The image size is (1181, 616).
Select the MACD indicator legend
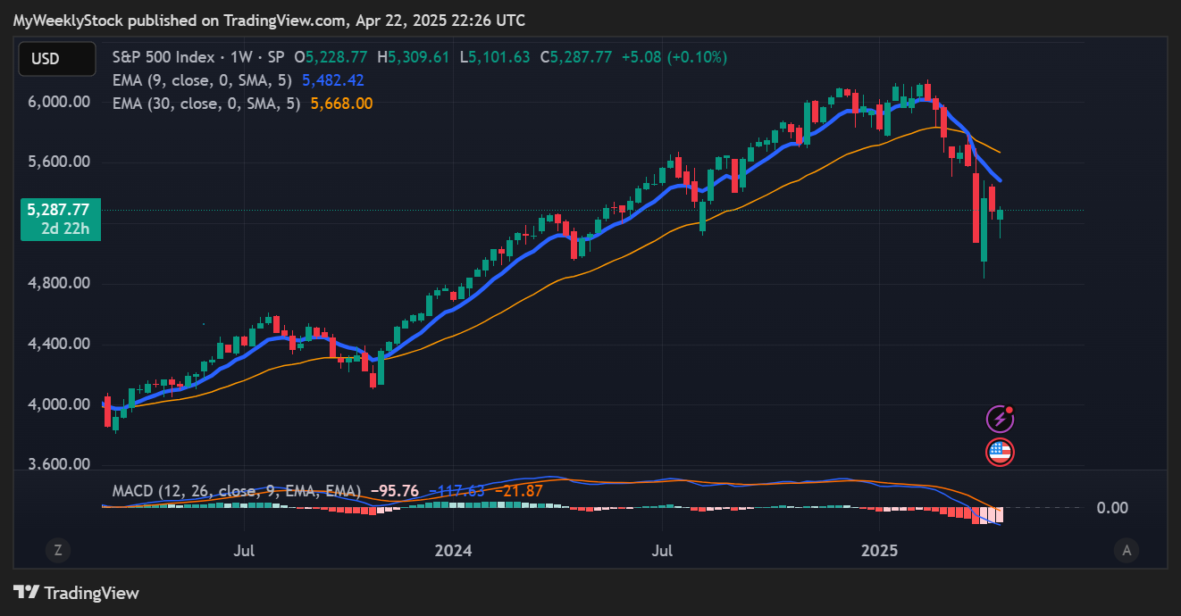coord(237,491)
